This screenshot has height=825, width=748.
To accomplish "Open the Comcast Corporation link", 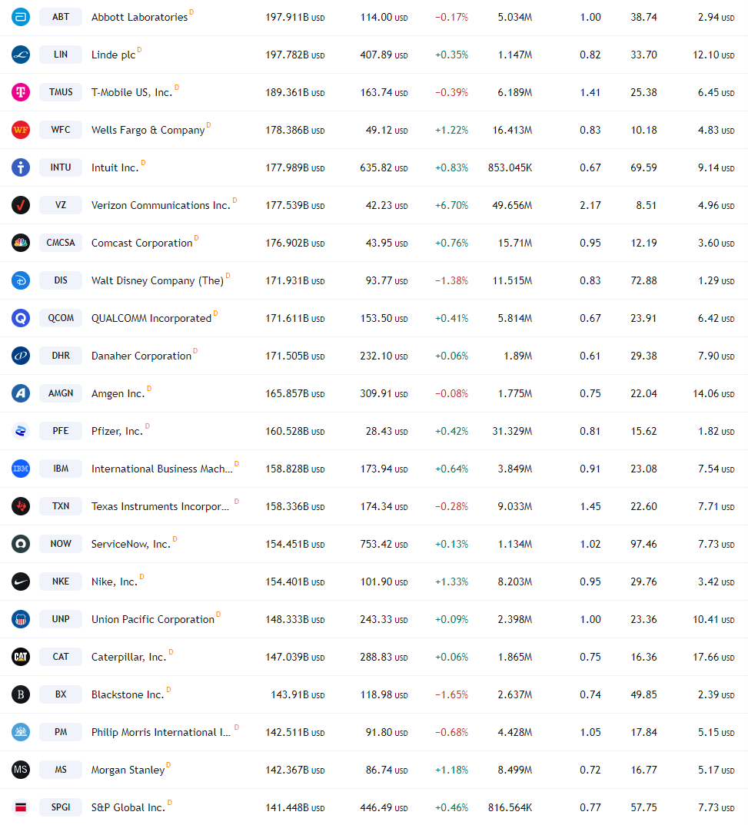I will 141,243.
